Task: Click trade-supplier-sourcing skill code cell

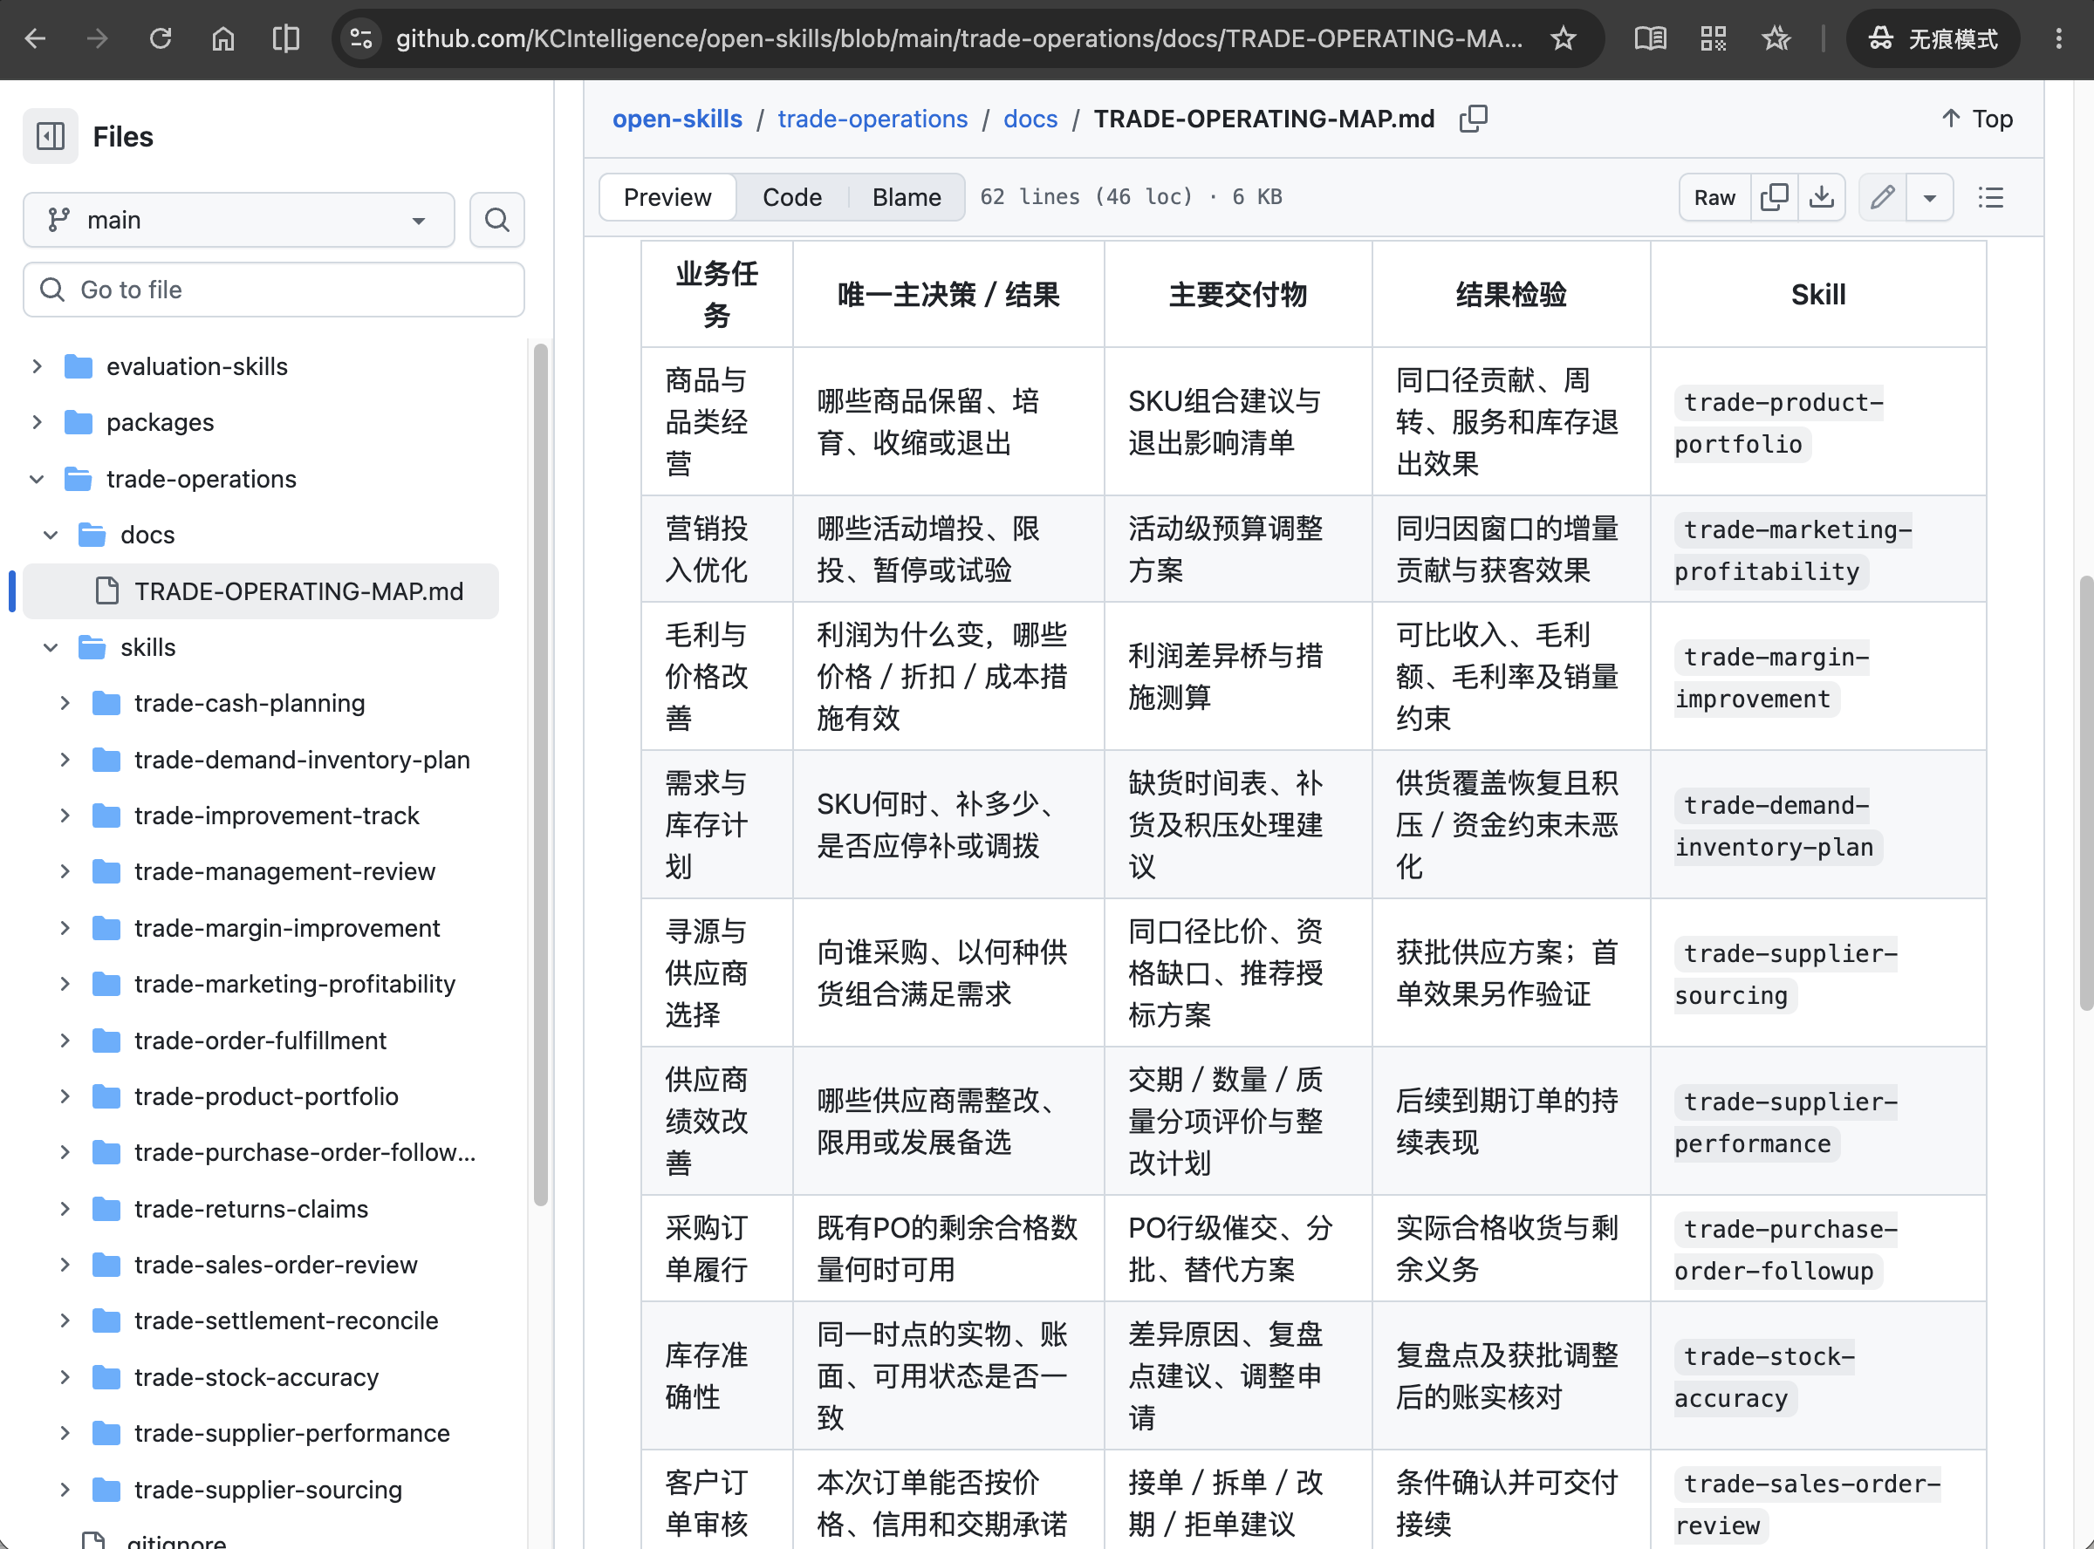Action: (1785, 974)
